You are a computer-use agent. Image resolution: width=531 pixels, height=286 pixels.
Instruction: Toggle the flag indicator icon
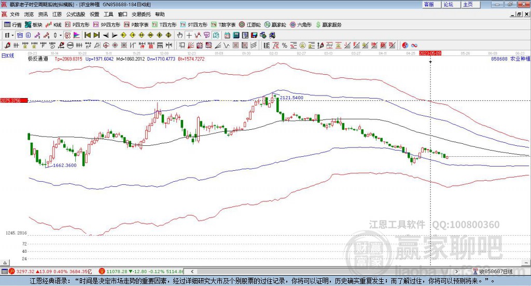pyautogui.click(x=77, y=35)
